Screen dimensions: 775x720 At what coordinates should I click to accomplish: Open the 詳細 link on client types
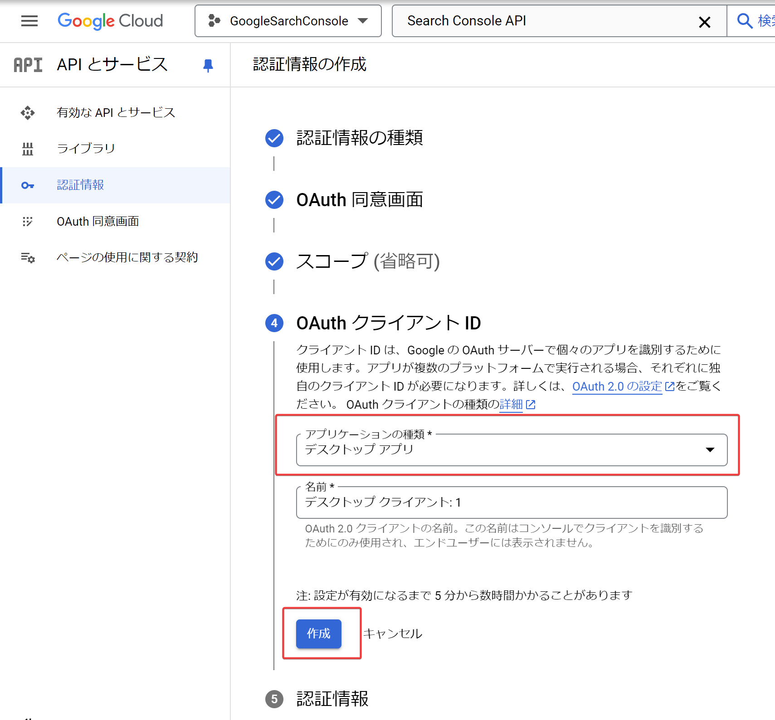511,404
